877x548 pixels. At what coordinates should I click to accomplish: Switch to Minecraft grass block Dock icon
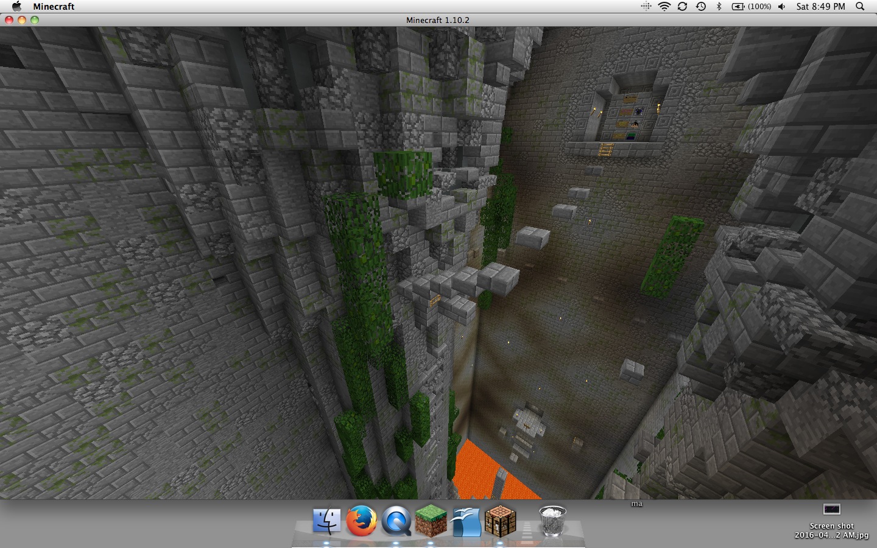[431, 521]
